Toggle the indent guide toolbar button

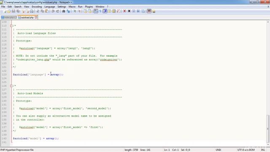click(x=105, y=11)
